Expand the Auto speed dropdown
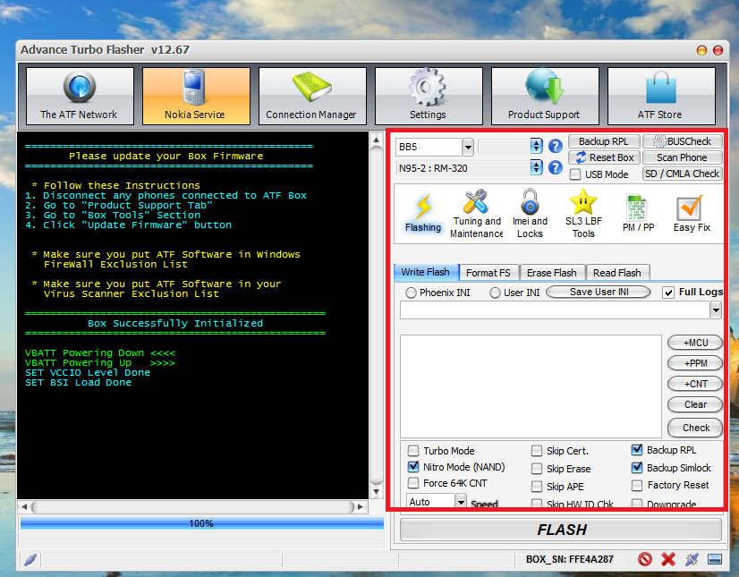The image size is (739, 577). tap(461, 502)
